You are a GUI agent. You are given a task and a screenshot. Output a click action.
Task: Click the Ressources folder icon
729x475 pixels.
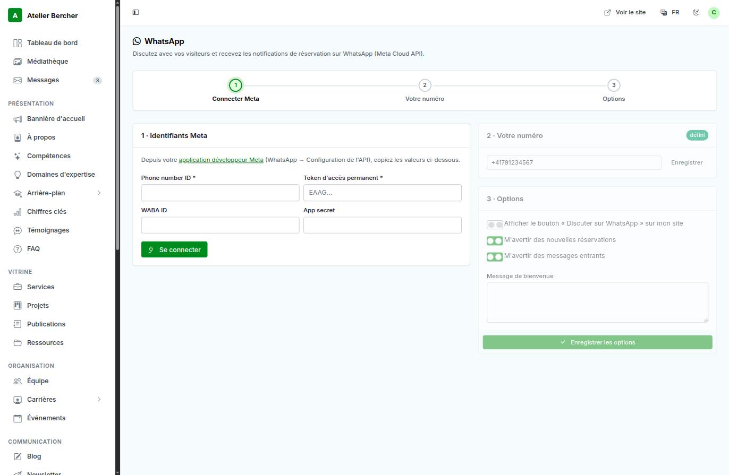click(x=18, y=343)
